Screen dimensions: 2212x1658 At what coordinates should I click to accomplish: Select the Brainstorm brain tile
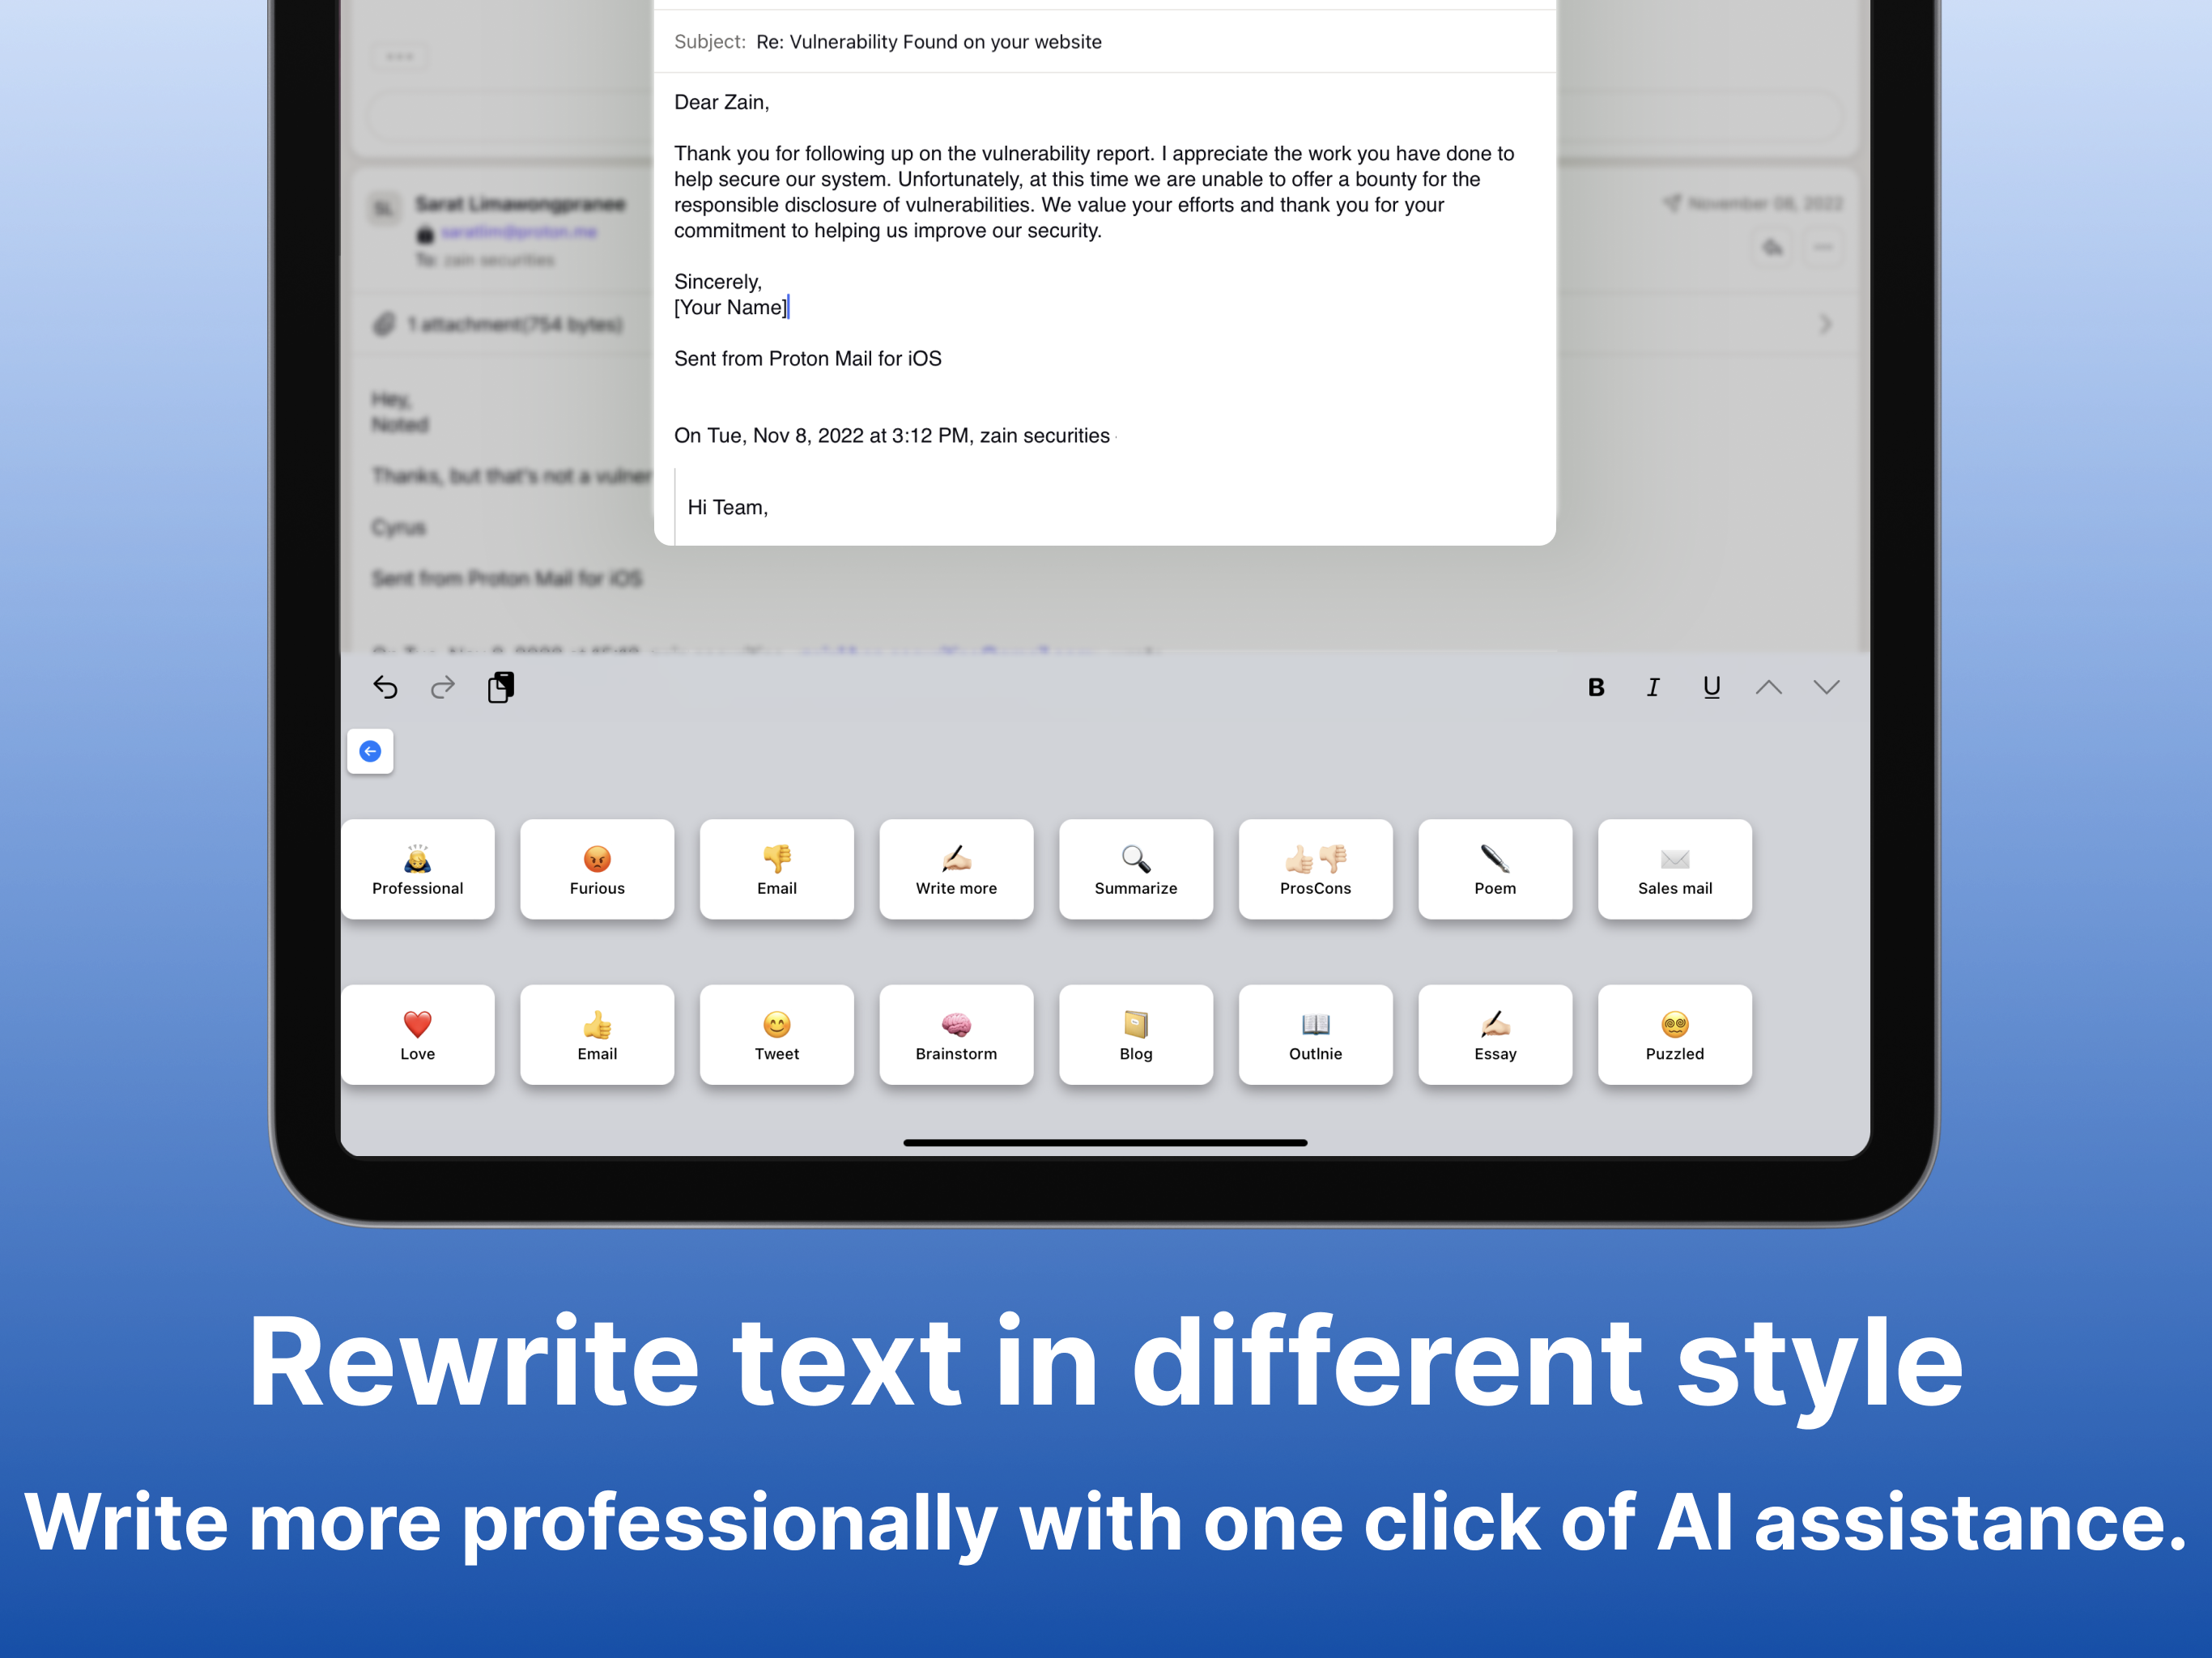[x=955, y=1035]
